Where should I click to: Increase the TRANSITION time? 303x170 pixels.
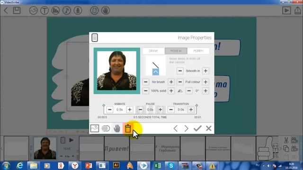[191, 110]
